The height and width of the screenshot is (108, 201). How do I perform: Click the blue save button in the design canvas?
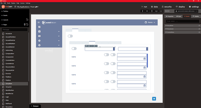154,98
